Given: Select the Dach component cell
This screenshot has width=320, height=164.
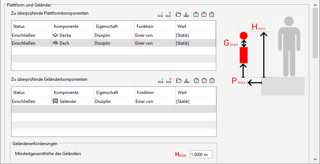Looking at the screenshot, I should [73, 43].
